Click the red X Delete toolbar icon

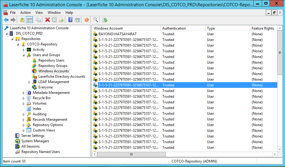(47, 20)
